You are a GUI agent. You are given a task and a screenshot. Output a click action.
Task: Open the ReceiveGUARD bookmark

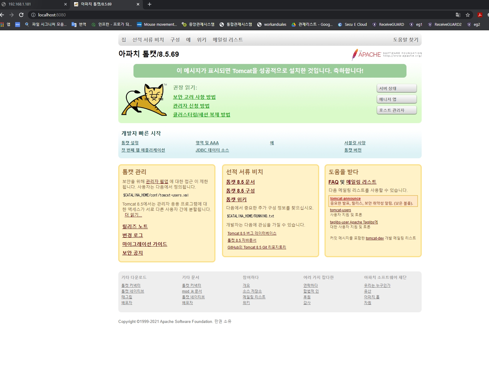(x=388, y=25)
